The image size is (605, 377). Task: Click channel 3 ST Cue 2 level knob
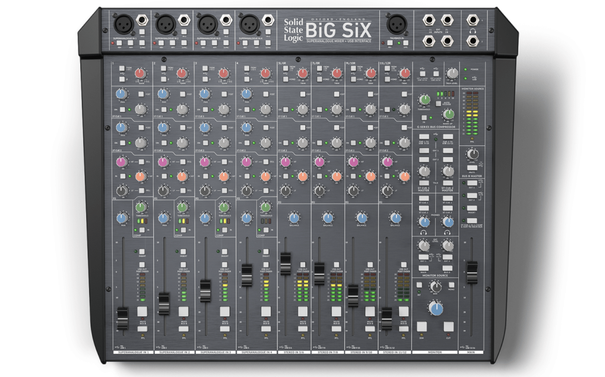[224, 143]
